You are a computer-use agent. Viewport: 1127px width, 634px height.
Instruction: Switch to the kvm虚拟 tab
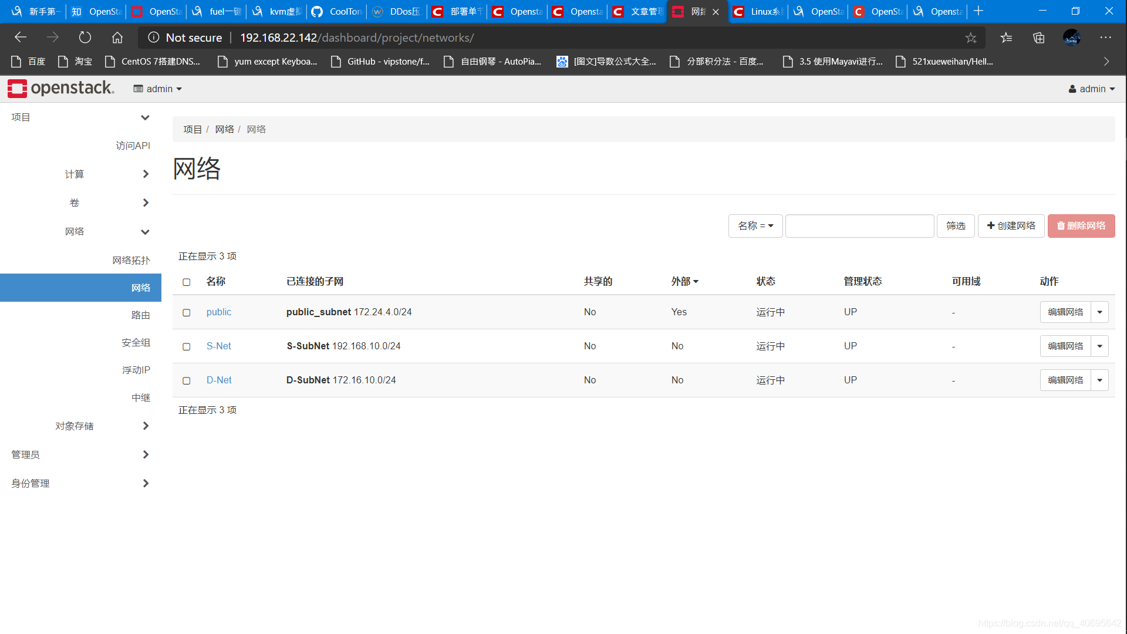point(277,12)
